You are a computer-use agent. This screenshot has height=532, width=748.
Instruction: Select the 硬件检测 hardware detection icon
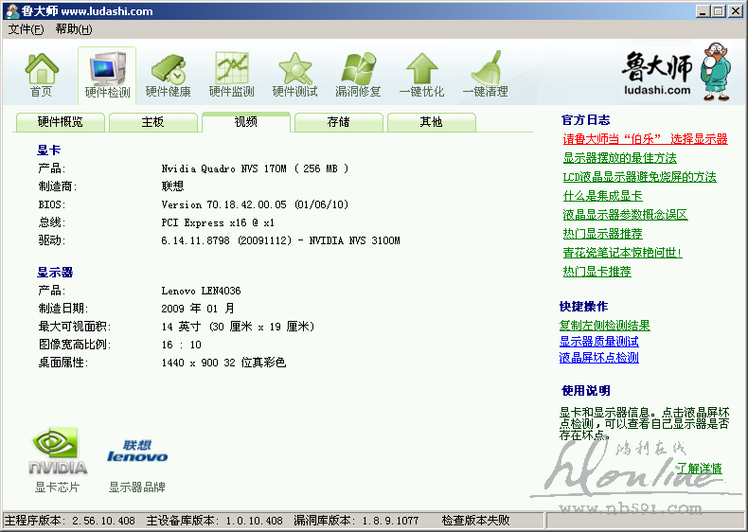click(x=107, y=76)
